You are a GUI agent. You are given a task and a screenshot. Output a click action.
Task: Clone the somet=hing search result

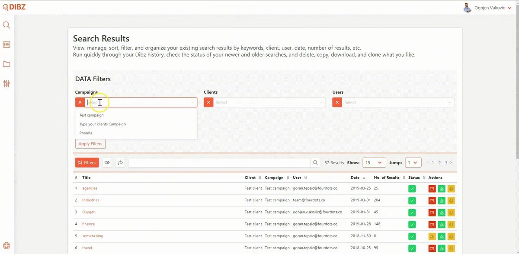point(451,236)
